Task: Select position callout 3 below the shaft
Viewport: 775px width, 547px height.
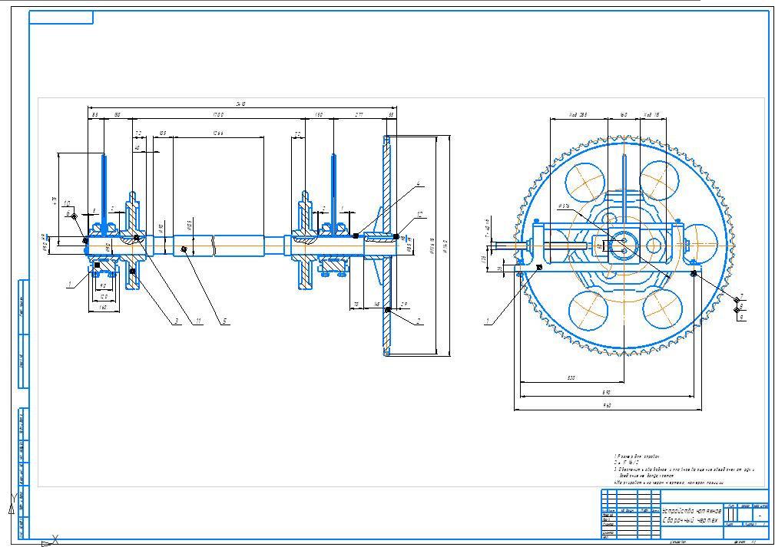Action: click(x=175, y=321)
